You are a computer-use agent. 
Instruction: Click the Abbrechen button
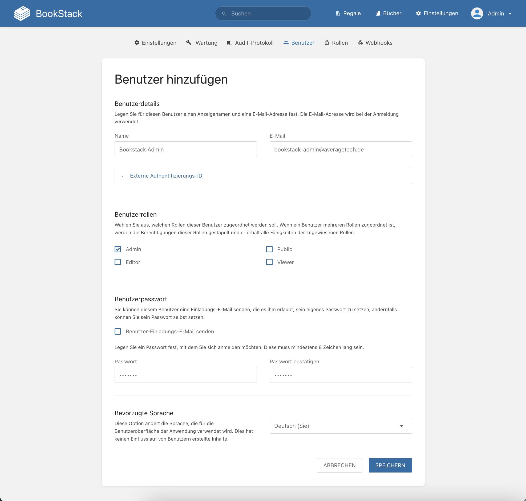(x=339, y=465)
